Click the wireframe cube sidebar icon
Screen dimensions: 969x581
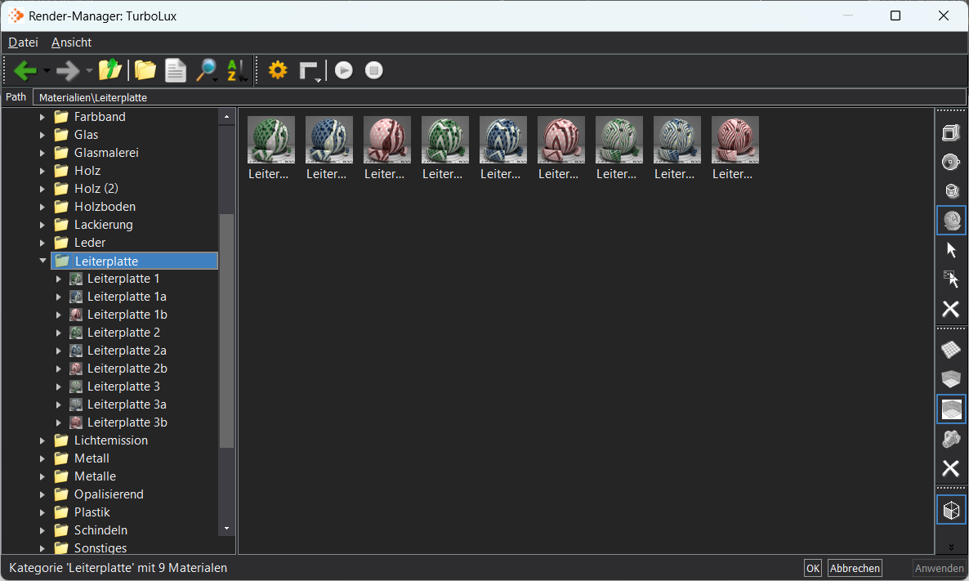[951, 510]
